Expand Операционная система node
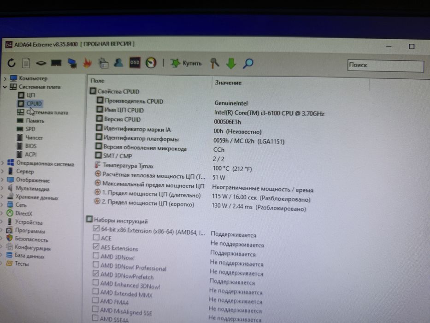Screen dimensions: 430x323 (x=2, y=163)
